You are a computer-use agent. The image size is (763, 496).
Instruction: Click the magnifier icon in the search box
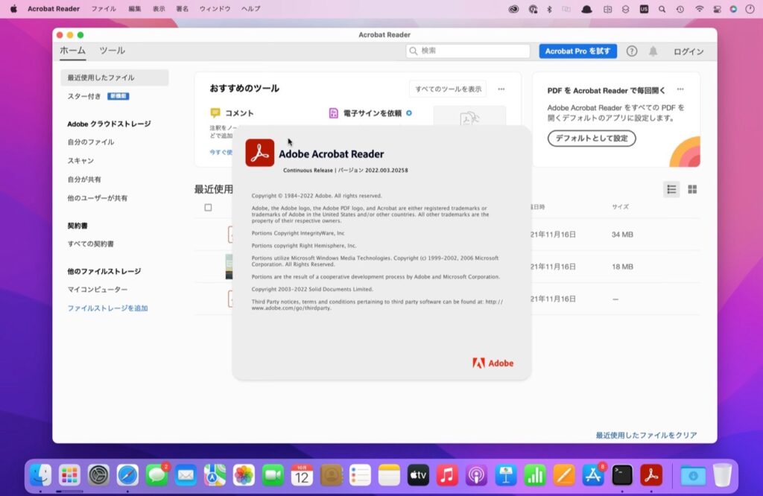point(414,51)
